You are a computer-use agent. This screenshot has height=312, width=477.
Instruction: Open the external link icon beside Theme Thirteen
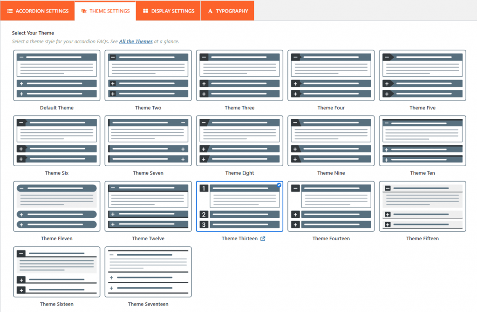pos(263,239)
